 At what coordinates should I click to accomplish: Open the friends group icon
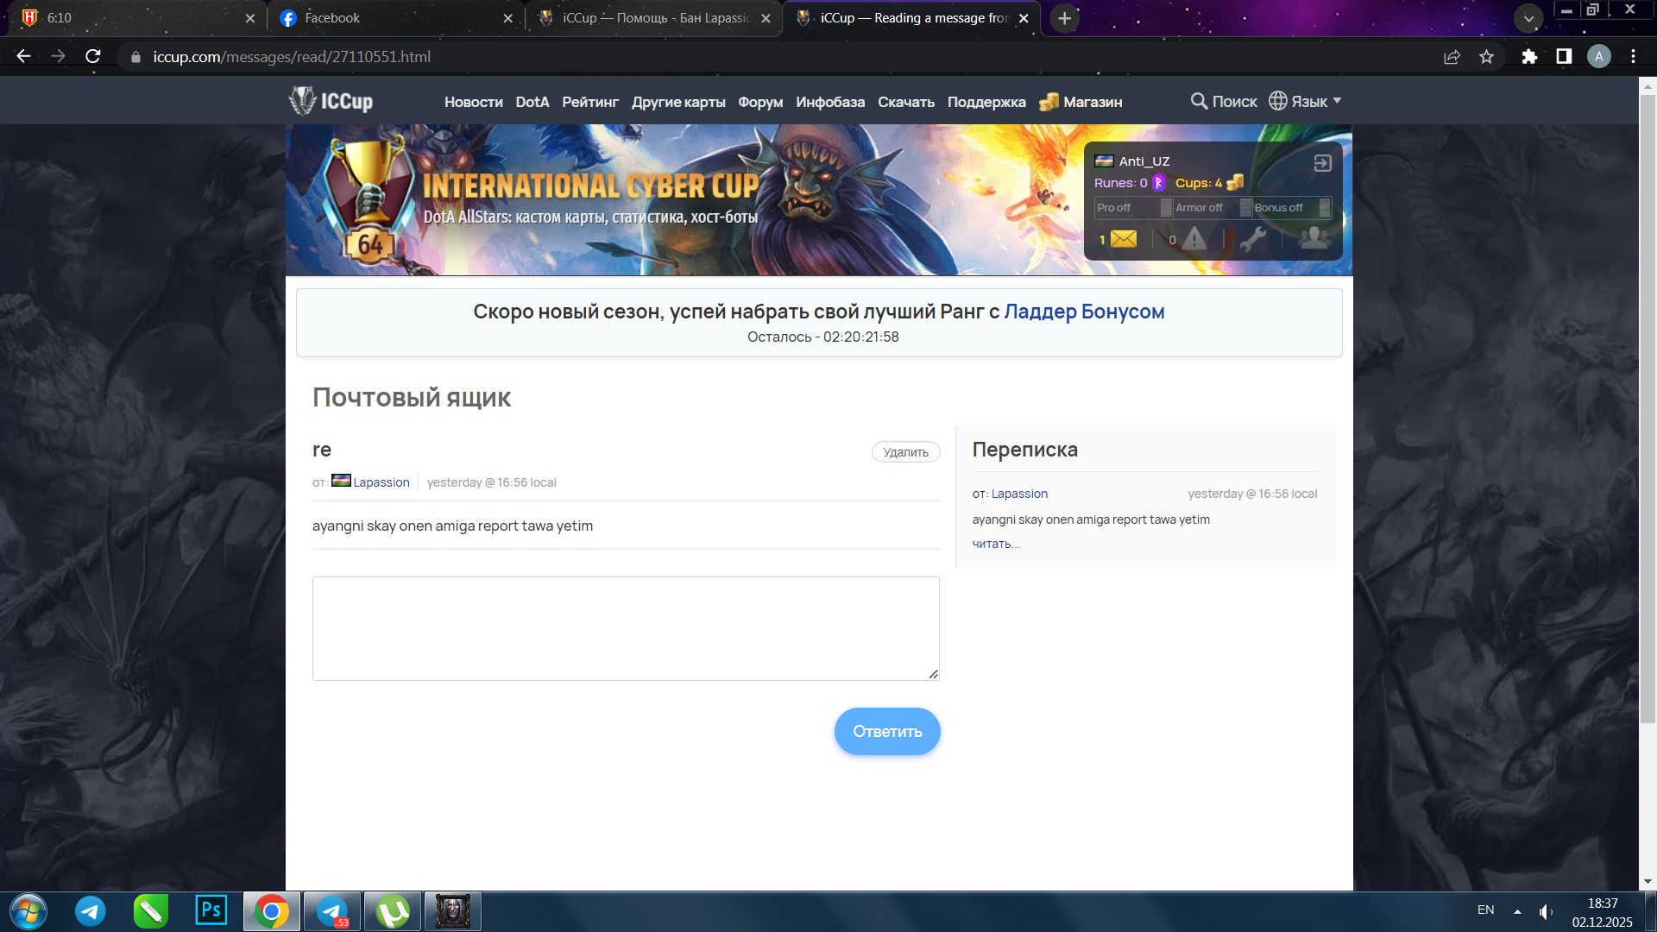(x=1314, y=237)
